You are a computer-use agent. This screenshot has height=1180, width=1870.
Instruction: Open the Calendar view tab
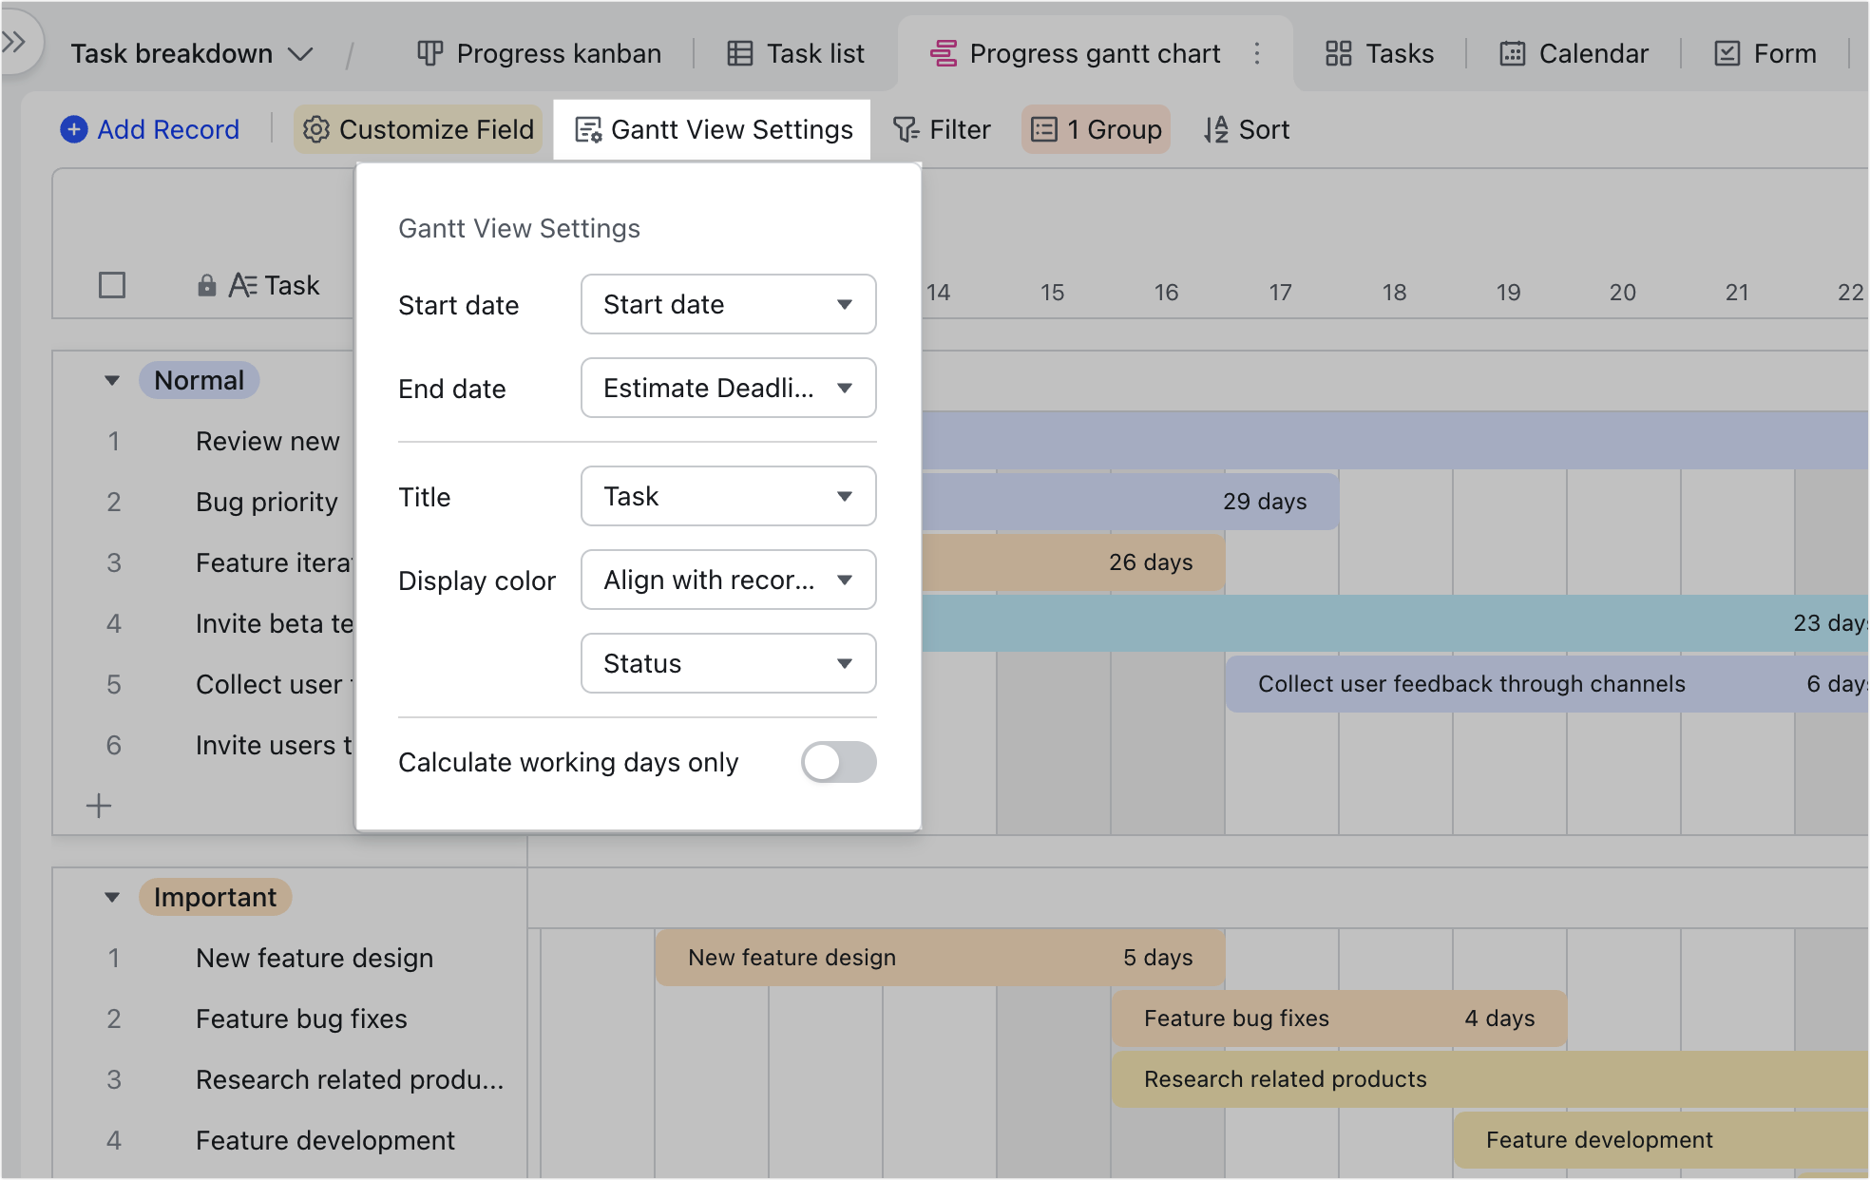(x=1574, y=53)
